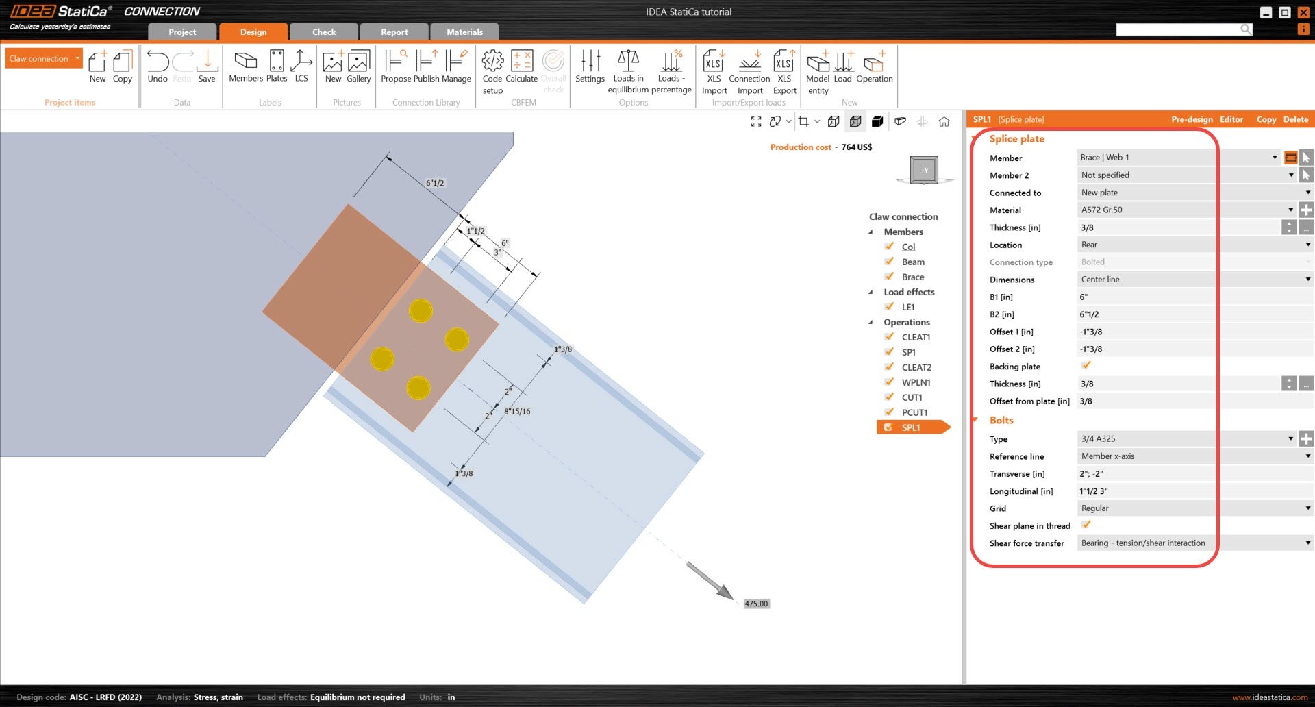Click the Pre-design button

coord(1192,119)
